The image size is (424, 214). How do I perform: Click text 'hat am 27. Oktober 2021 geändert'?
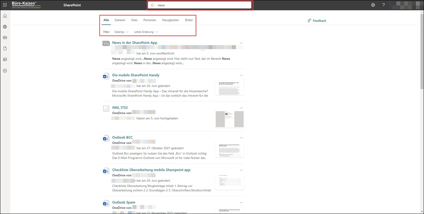pos(160,148)
